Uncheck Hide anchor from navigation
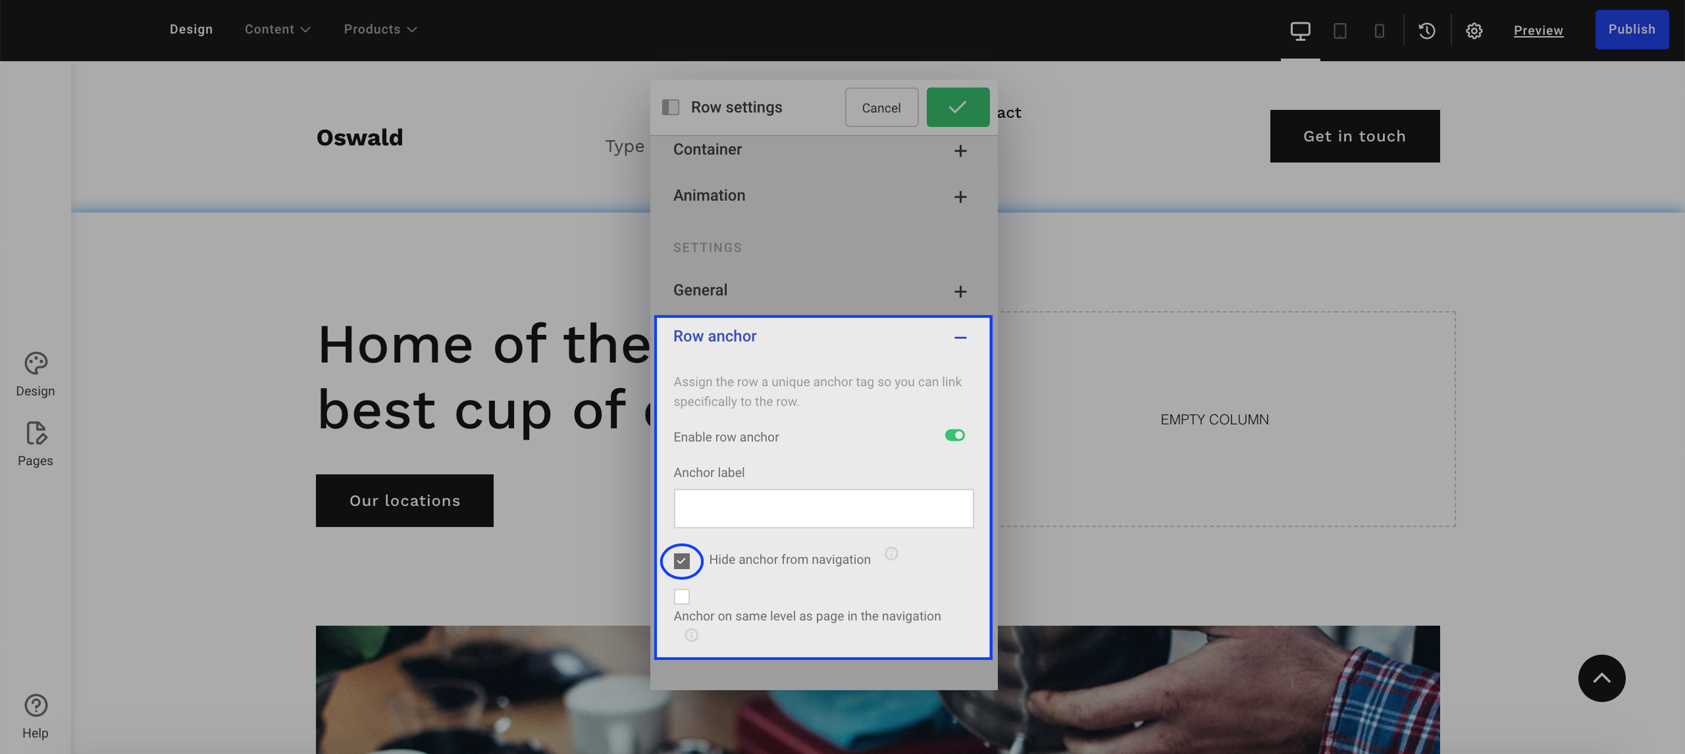Screen dimensions: 1685x754 pyautogui.click(x=682, y=561)
